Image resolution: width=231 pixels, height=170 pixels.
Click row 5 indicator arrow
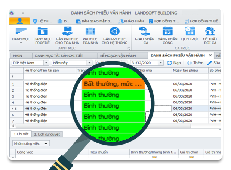(12, 109)
